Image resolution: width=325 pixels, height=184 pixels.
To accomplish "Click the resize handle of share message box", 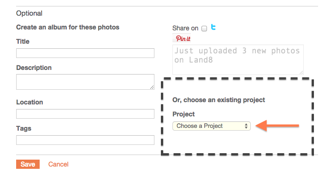I will tap(301, 72).
